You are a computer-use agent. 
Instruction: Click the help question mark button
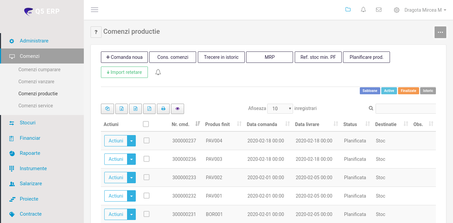click(x=96, y=32)
